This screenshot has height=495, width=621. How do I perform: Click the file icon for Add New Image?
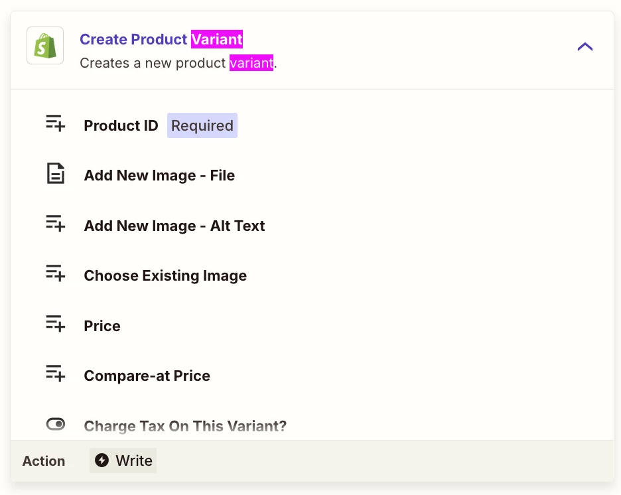[x=56, y=173]
